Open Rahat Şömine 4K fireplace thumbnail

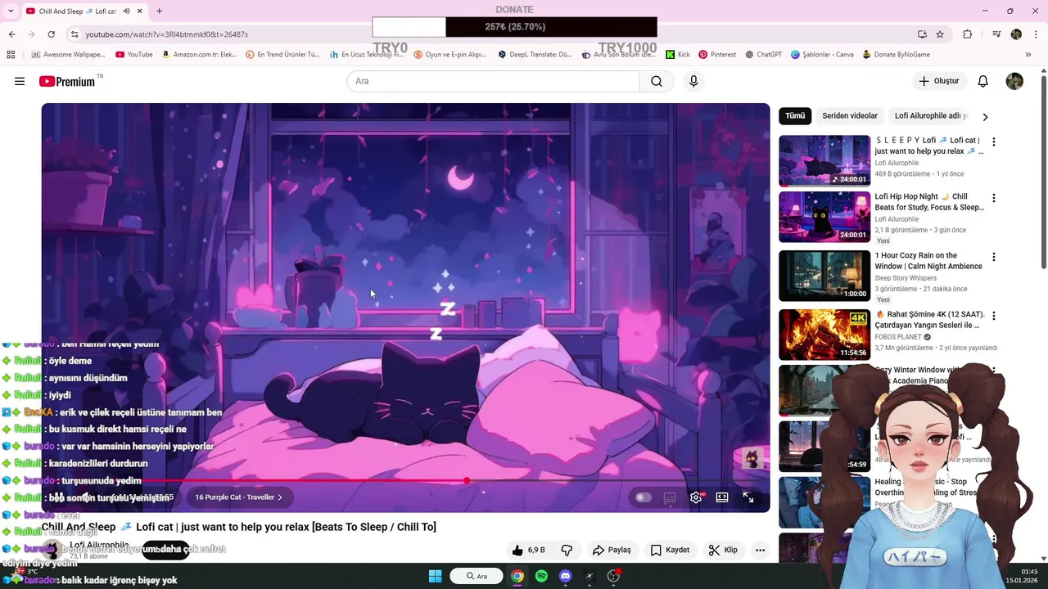click(x=824, y=335)
